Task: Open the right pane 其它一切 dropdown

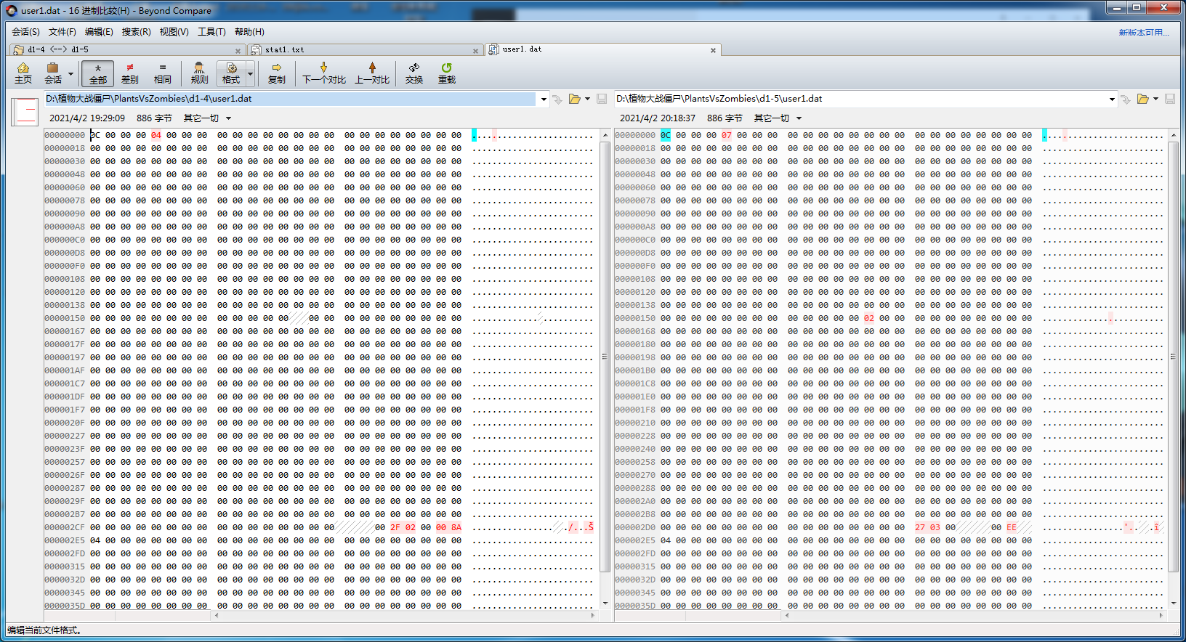Action: pyautogui.click(x=778, y=118)
